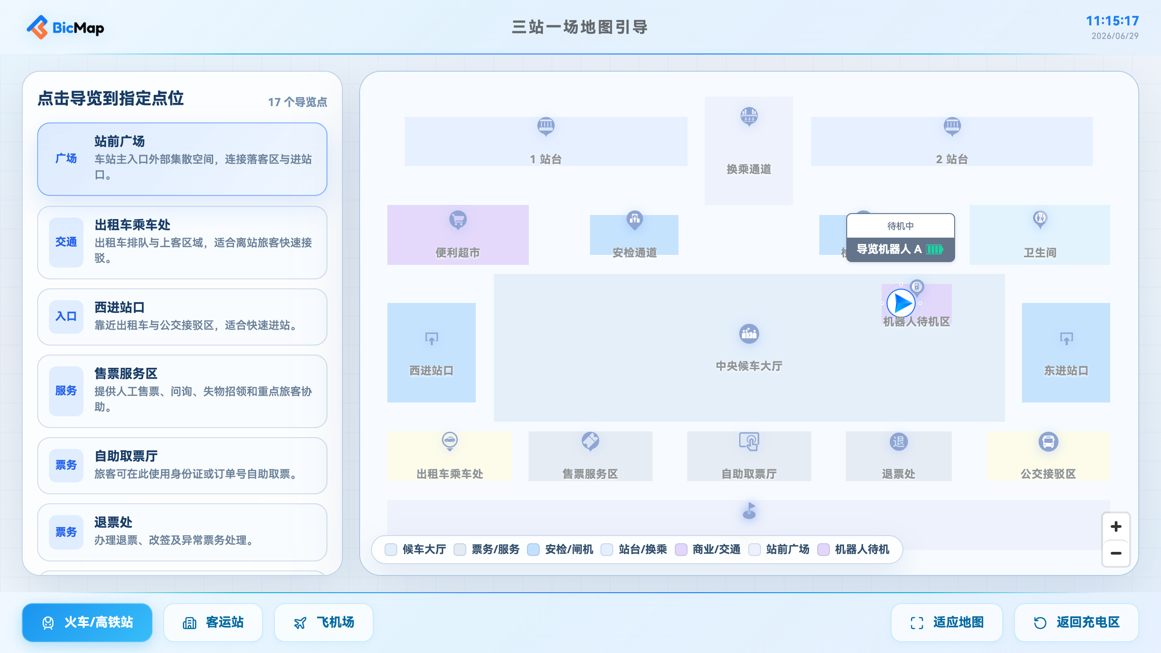Click the 1 站台 platform pin icon
This screenshot has height=653, width=1161.
(x=546, y=126)
